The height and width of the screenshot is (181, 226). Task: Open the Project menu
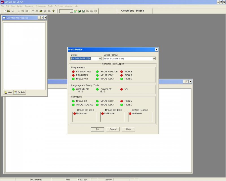tap(20, 6)
